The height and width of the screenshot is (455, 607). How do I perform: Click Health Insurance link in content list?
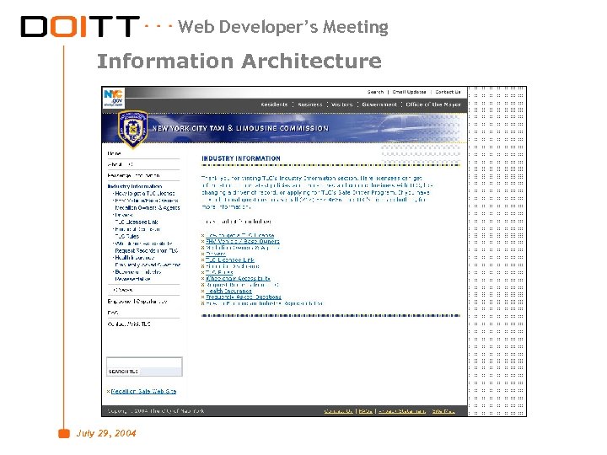tap(228, 291)
